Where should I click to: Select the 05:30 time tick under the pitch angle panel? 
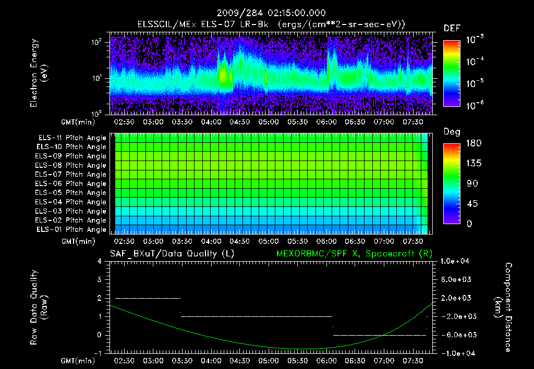point(297,241)
